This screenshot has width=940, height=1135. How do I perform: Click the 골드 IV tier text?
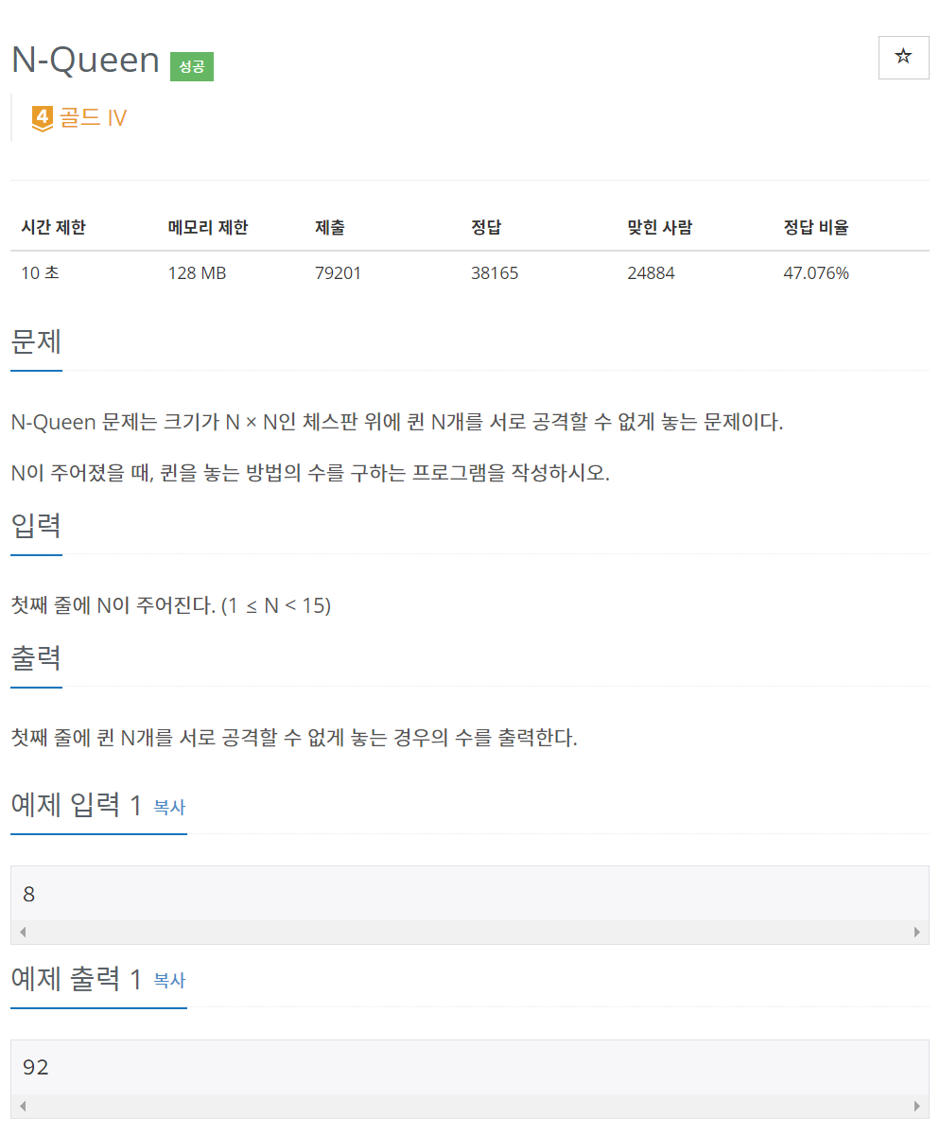(93, 118)
